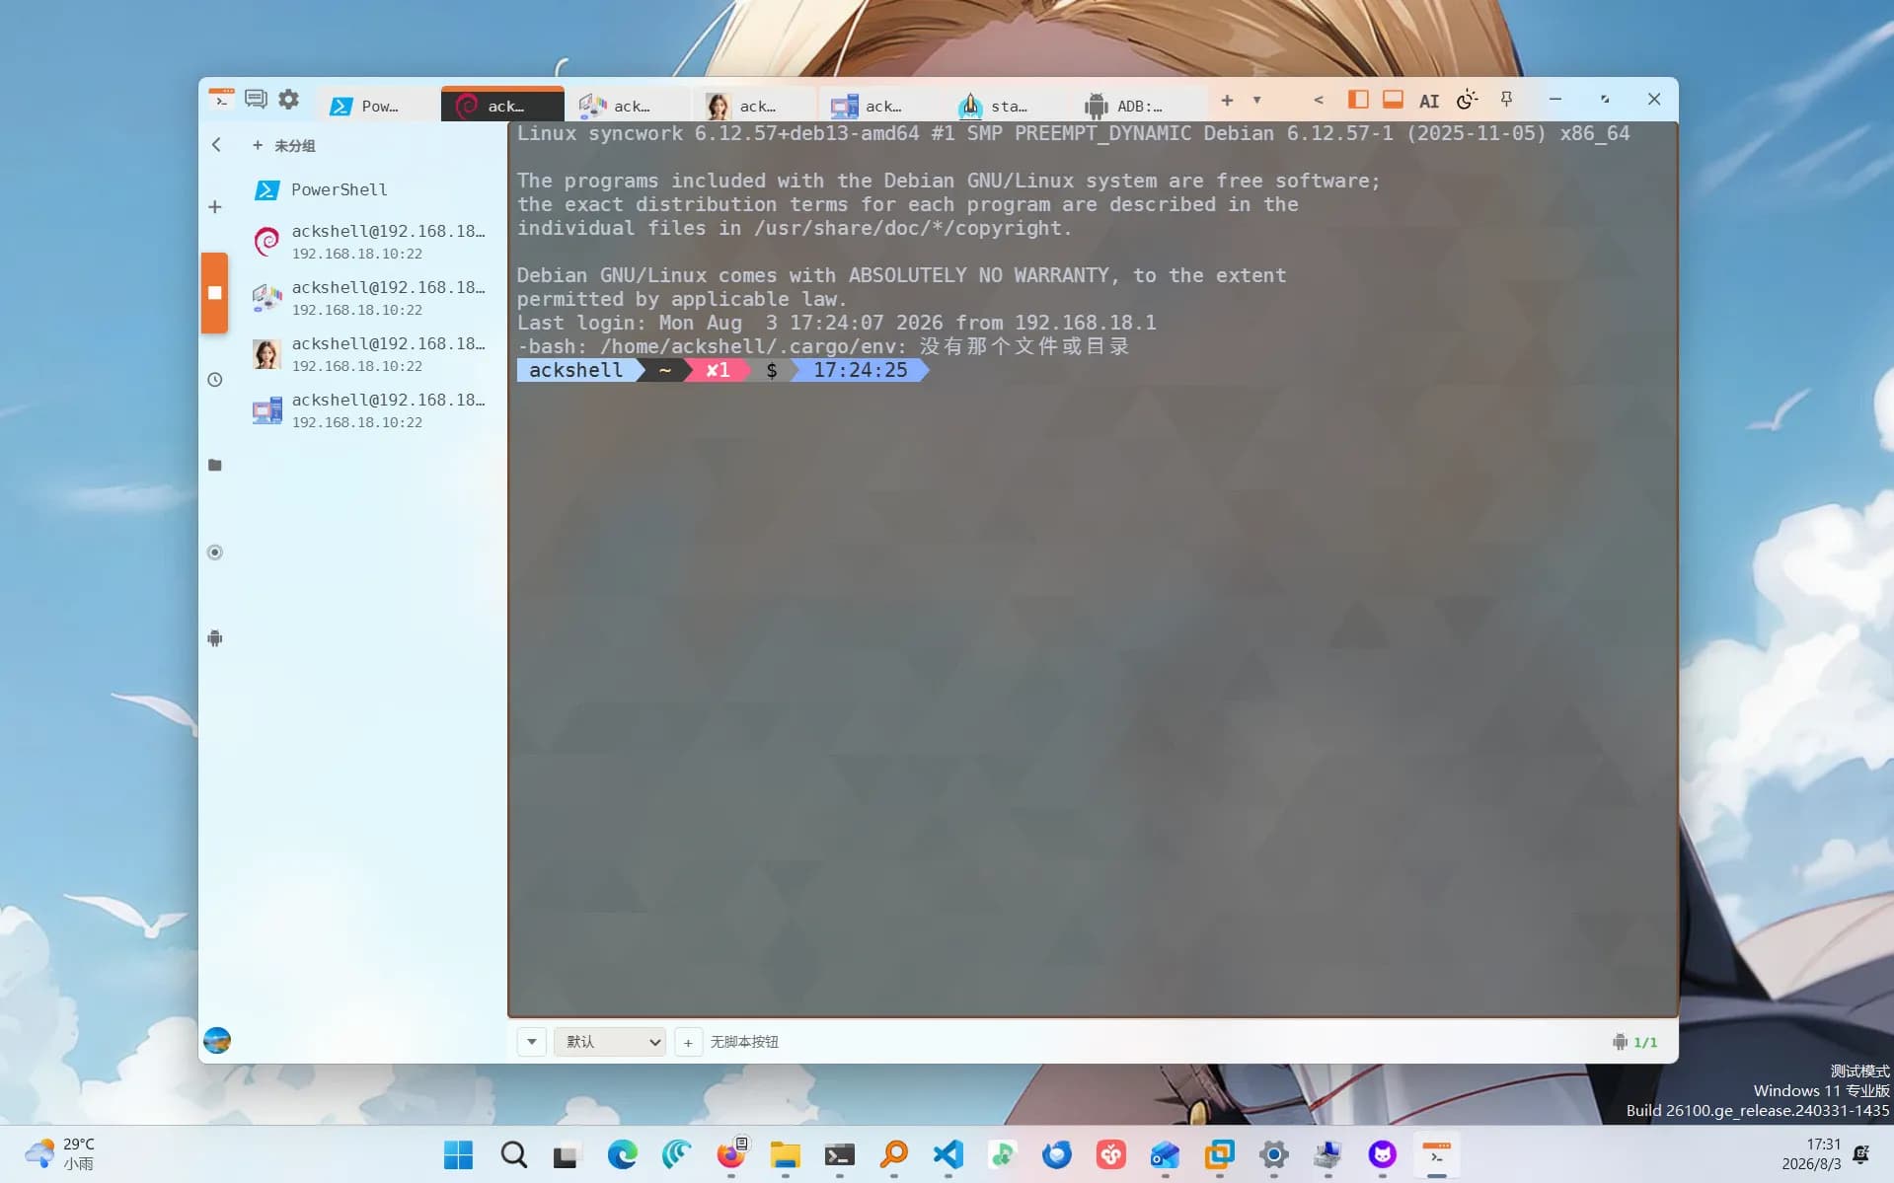This screenshot has height=1183, width=1894.
Task: Expand the new tab dropdown arrow
Action: (x=1256, y=100)
